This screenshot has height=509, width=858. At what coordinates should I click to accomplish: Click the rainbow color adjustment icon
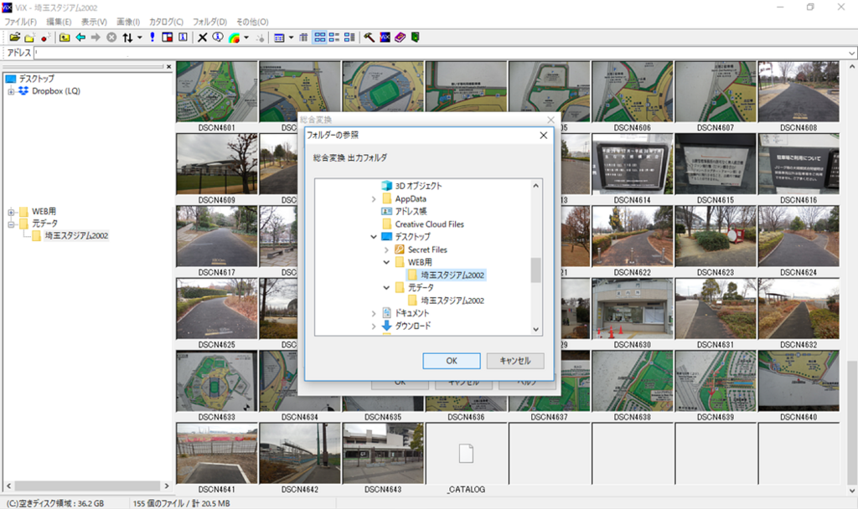click(235, 37)
